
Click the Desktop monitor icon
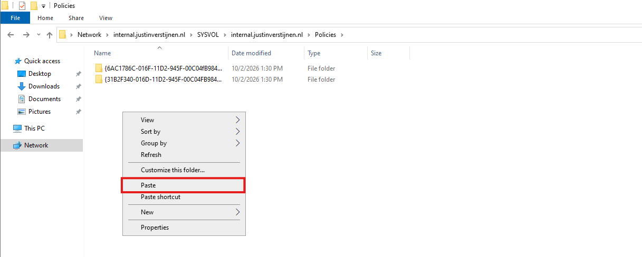coord(22,74)
